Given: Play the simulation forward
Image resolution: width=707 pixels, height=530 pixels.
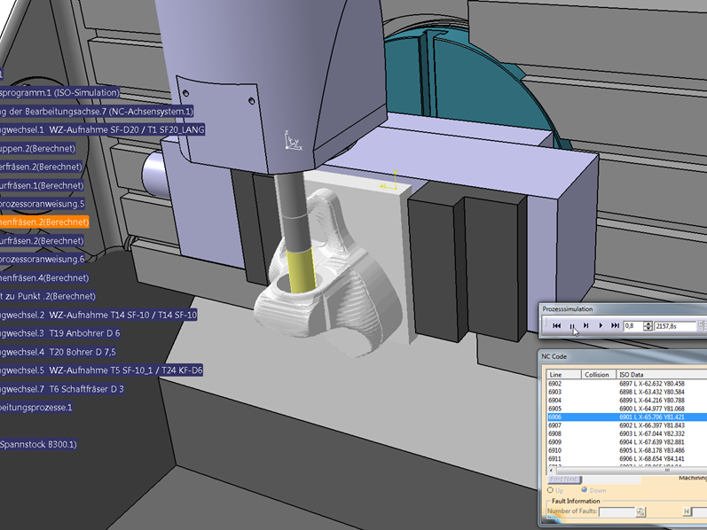Looking at the screenshot, I should [x=601, y=326].
